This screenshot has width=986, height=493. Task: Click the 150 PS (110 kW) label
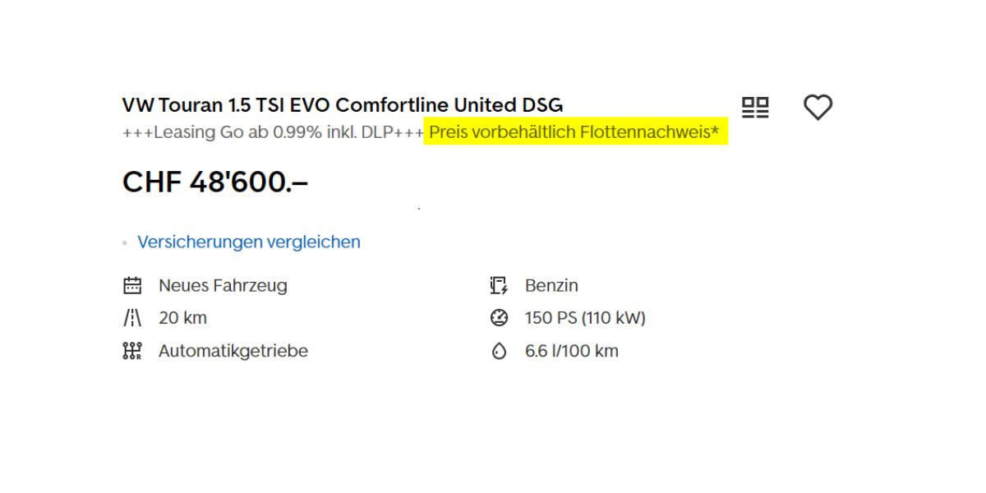[x=585, y=318]
